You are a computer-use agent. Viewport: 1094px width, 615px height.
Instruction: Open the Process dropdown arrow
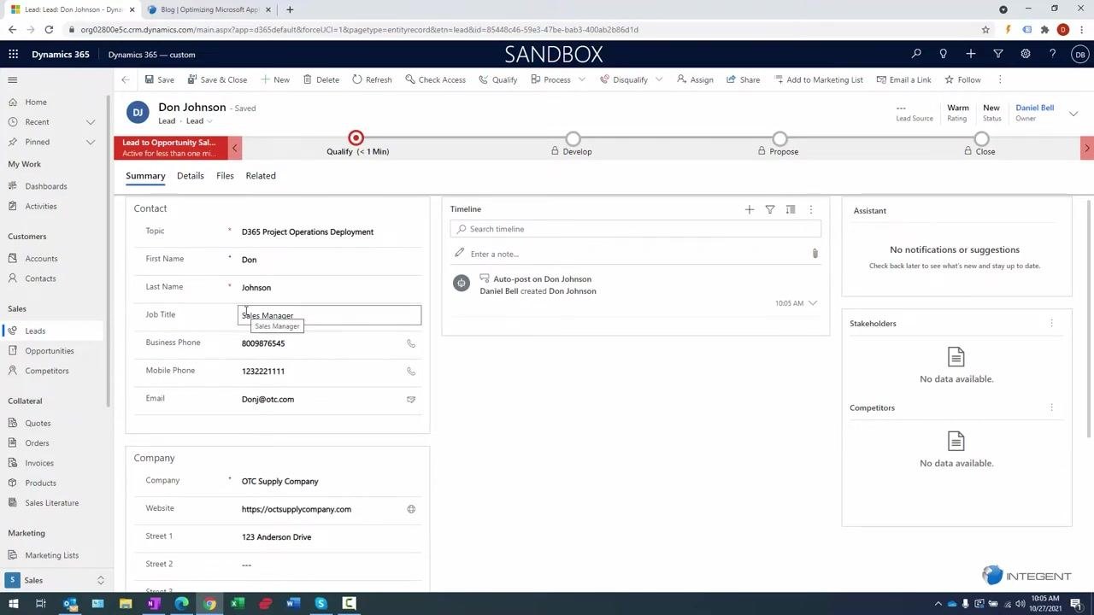(x=582, y=79)
